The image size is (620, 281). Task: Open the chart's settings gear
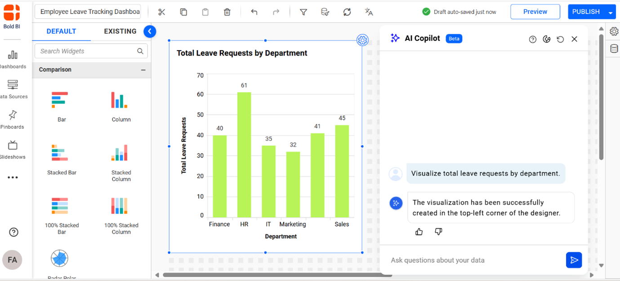click(362, 40)
